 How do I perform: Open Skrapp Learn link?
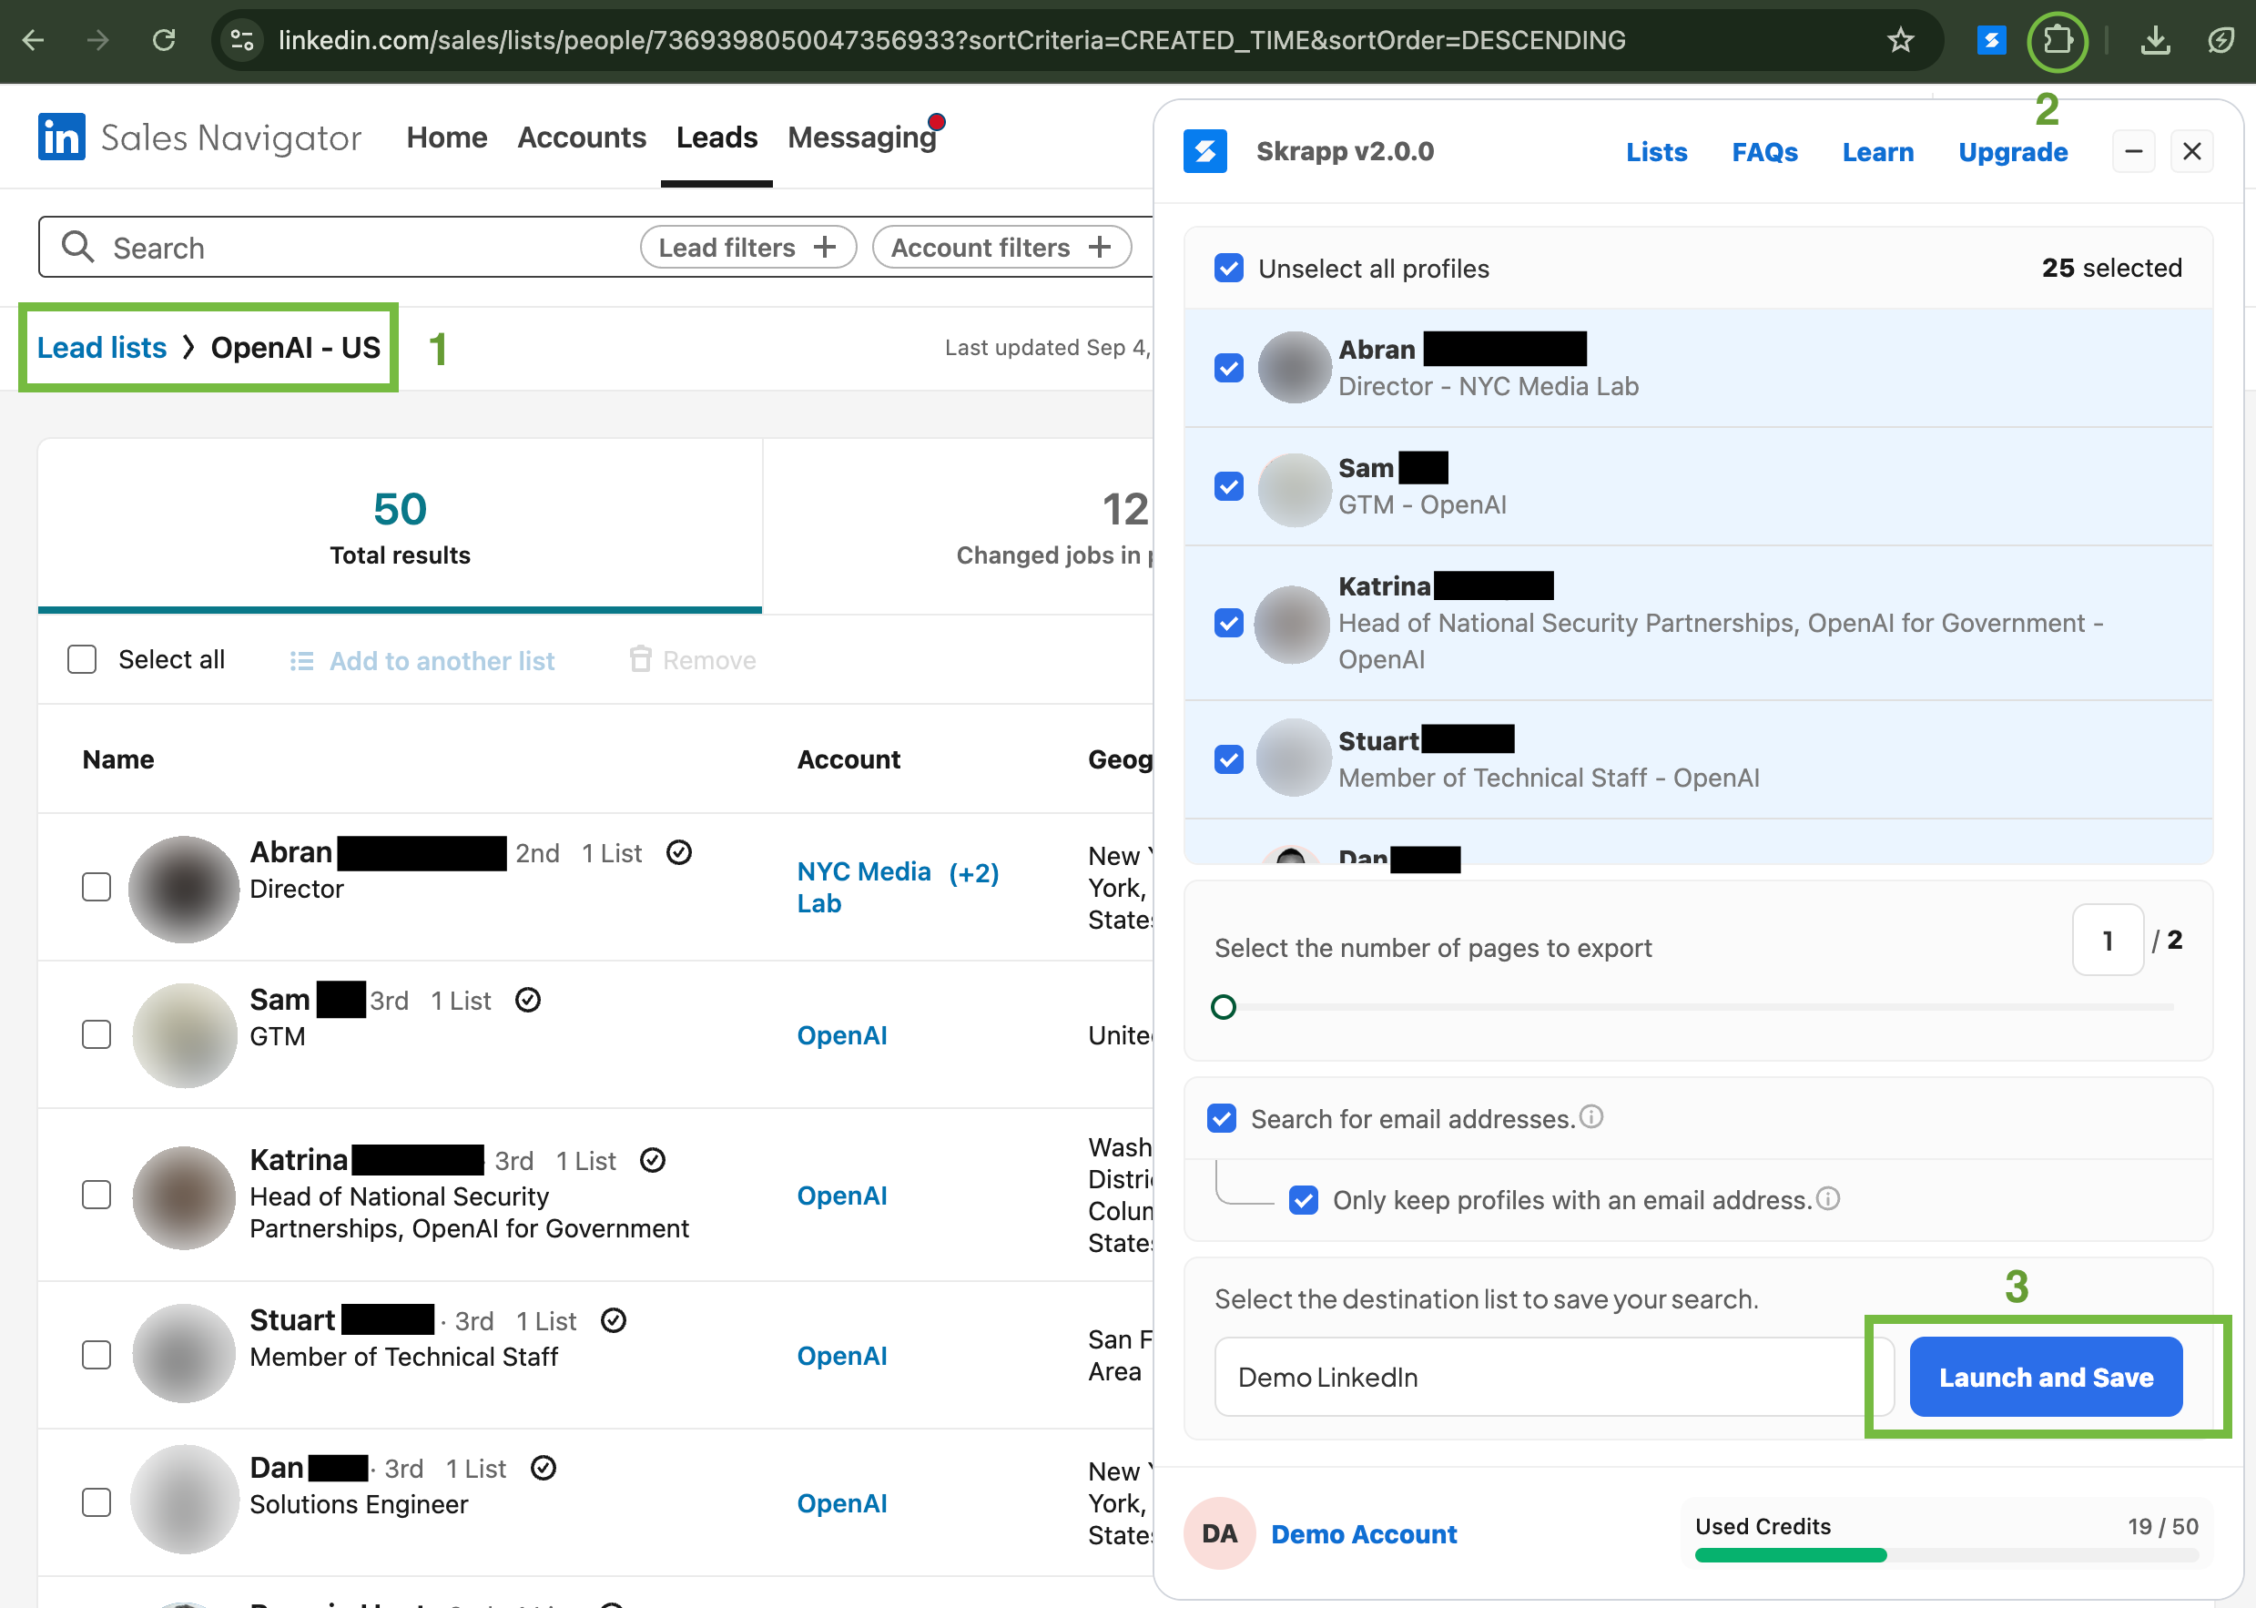tap(1878, 152)
